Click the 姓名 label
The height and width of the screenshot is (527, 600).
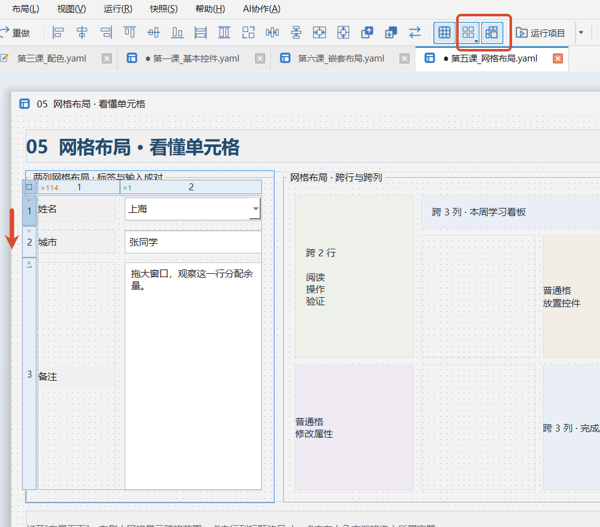(77, 209)
